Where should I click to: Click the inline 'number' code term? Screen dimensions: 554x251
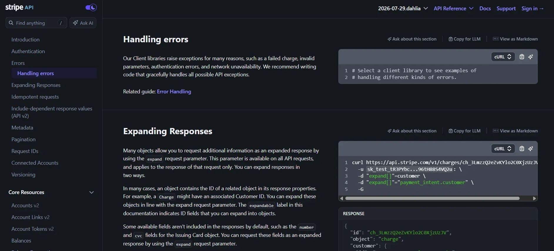pyautogui.click(x=307, y=227)
